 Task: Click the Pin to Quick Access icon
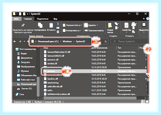(x=23, y=25)
